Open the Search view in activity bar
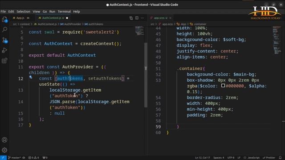 click(4, 29)
